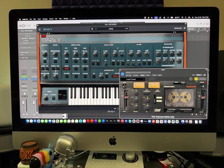The image size is (224, 168).
Task: Click the Input knob on TASCAM Porta One
Action: [124, 86]
